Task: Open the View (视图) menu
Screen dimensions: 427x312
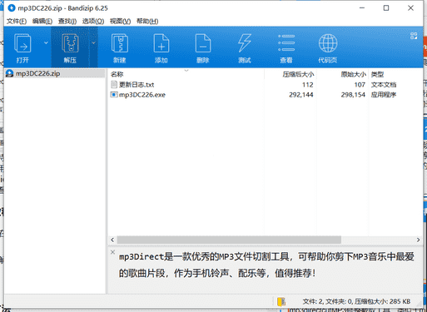Action: click(x=120, y=21)
